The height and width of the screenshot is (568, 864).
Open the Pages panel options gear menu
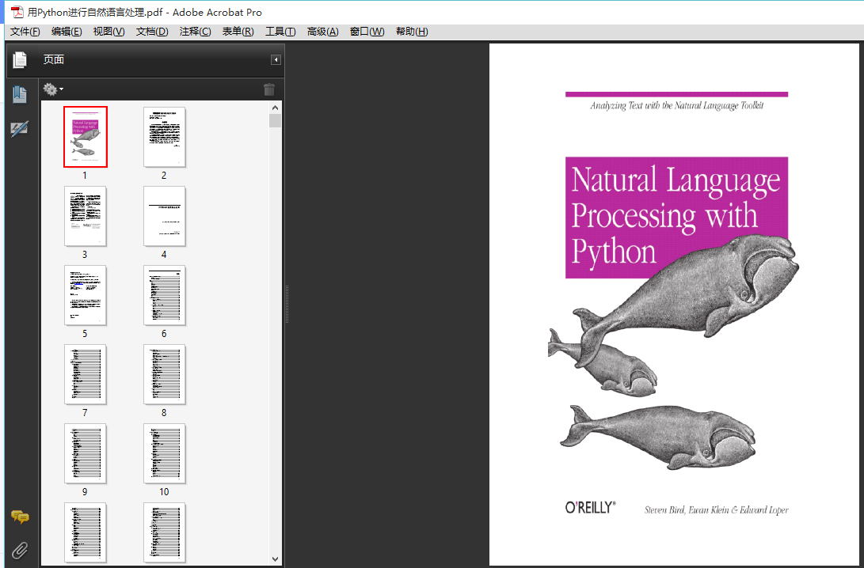pyautogui.click(x=53, y=89)
